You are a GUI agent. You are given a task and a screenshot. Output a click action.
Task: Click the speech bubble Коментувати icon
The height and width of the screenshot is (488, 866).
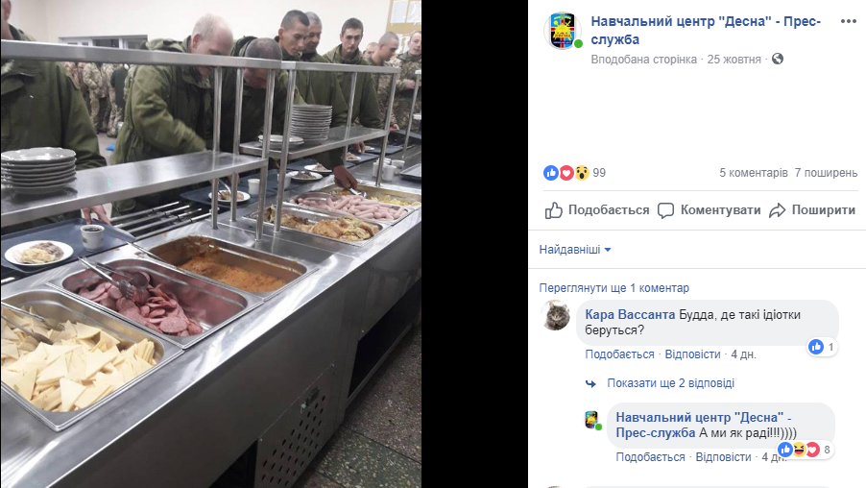click(x=665, y=210)
